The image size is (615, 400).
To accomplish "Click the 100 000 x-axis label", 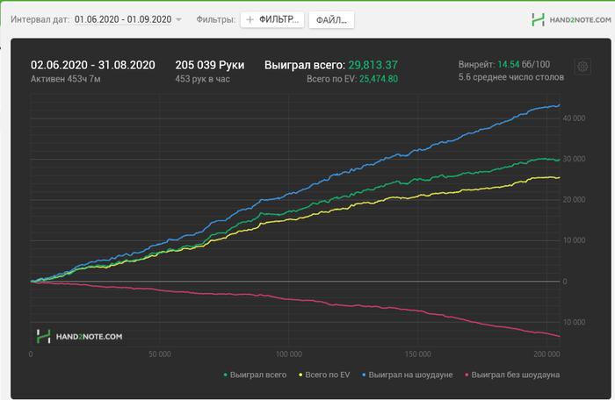I will coord(289,354).
